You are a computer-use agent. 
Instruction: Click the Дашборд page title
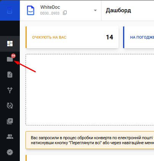[118, 10]
